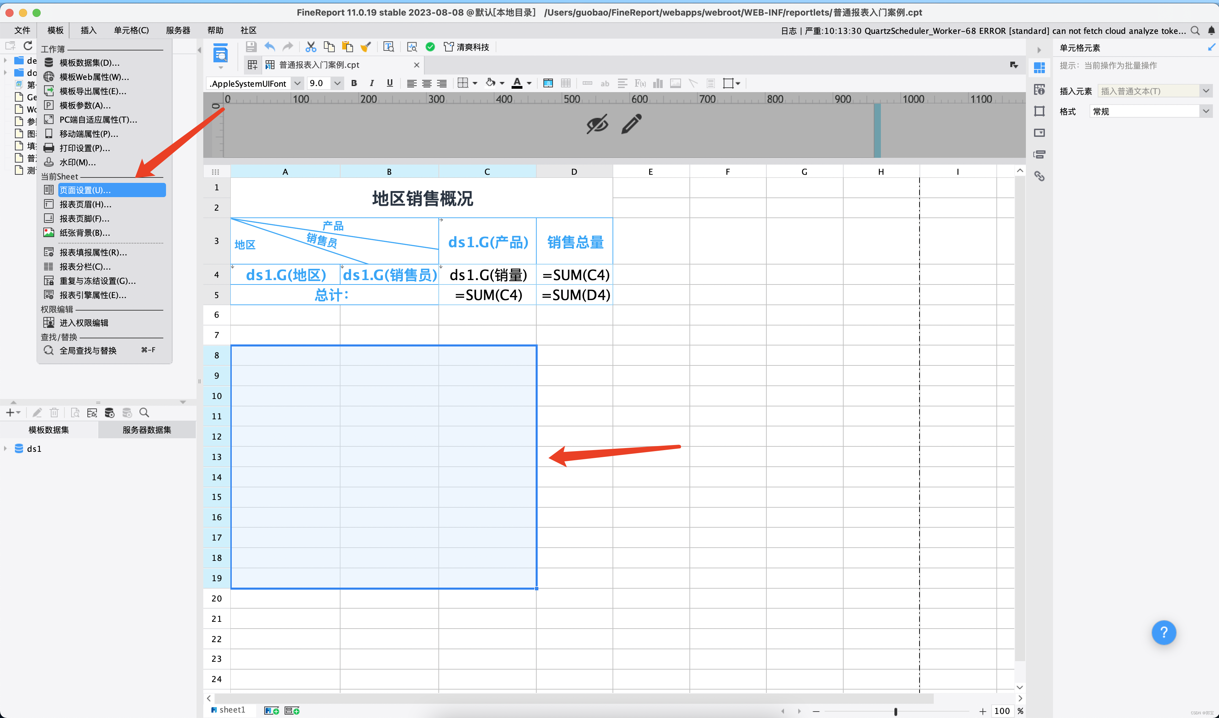1219x718 pixels.
Task: Click the font color A swatch
Action: tap(517, 83)
